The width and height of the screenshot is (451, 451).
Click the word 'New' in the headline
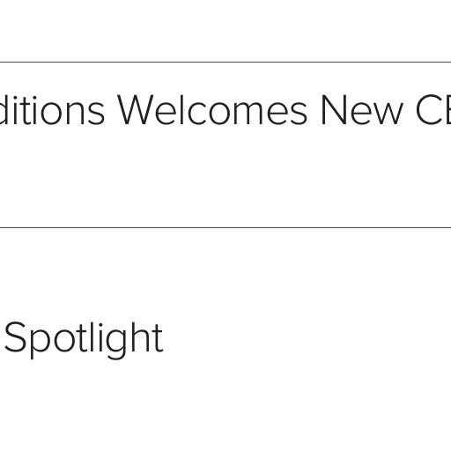coord(362,110)
